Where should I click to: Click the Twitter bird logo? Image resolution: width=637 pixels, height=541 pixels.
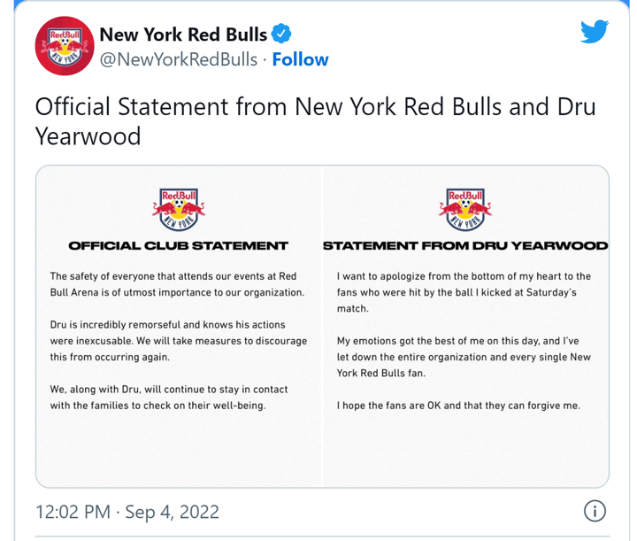(x=595, y=32)
